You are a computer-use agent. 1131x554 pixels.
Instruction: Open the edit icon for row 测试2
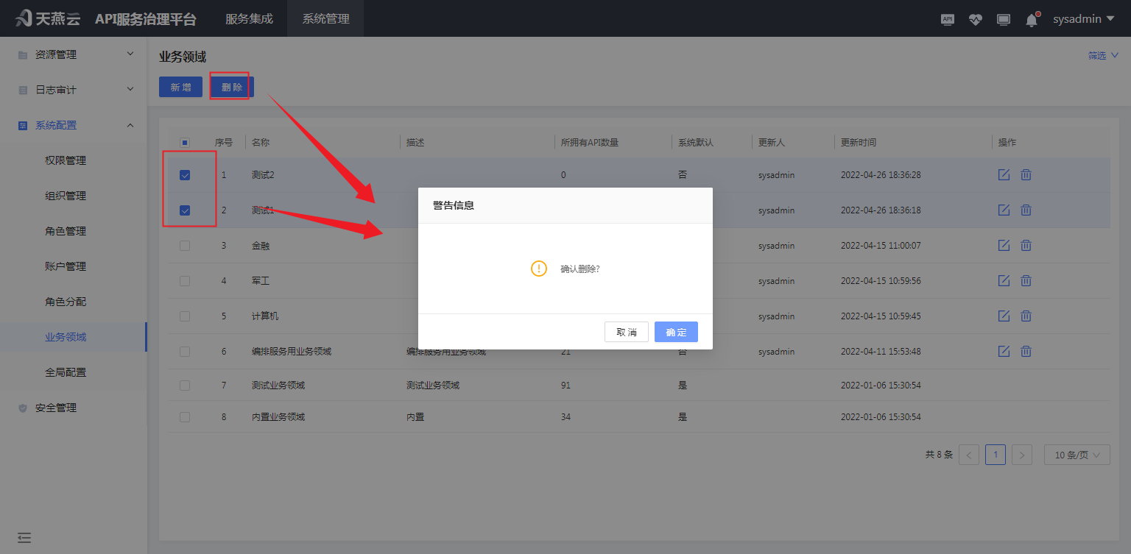1004,174
